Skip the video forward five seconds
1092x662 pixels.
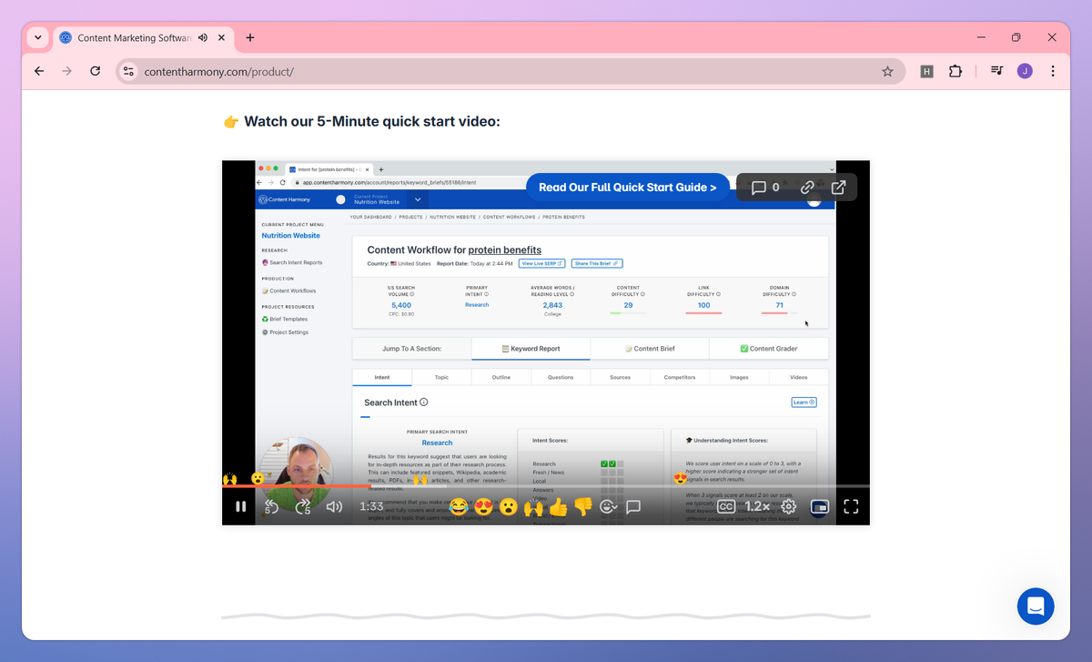point(303,506)
